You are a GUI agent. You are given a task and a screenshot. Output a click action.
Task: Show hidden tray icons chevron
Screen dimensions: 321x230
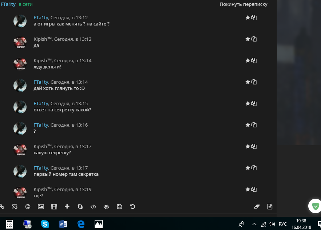(x=254, y=224)
